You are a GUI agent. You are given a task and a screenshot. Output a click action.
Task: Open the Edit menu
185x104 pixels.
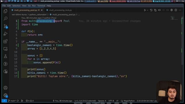(x=9, y=6)
